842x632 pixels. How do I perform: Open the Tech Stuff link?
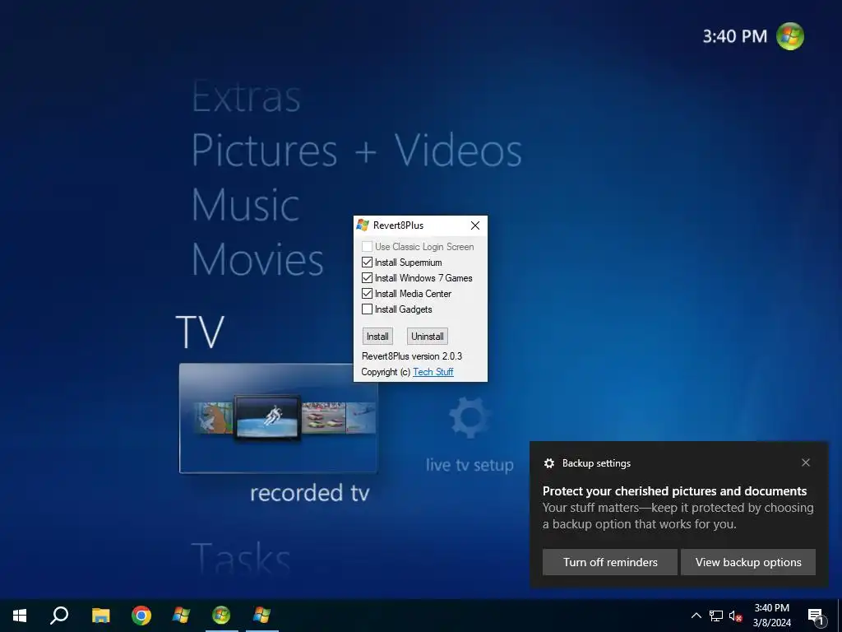point(433,372)
